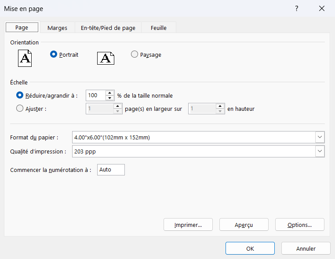The image size is (335, 259).
Task: Close the Mise en page dialog
Action: [x=322, y=8]
